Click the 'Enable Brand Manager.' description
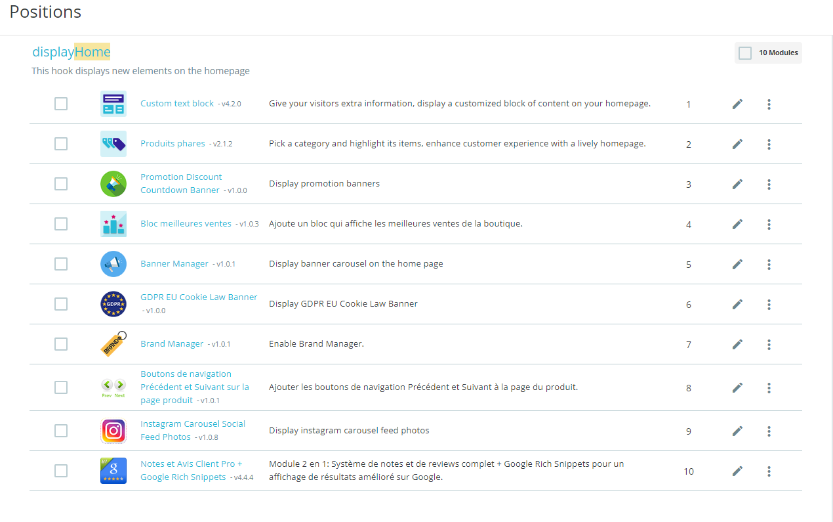833x522 pixels. click(x=316, y=343)
